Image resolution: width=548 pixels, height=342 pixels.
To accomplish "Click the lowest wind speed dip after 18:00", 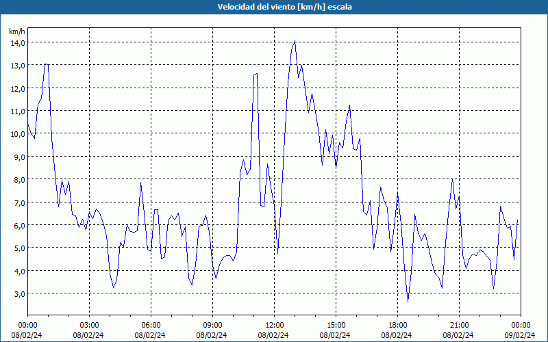I will [408, 302].
